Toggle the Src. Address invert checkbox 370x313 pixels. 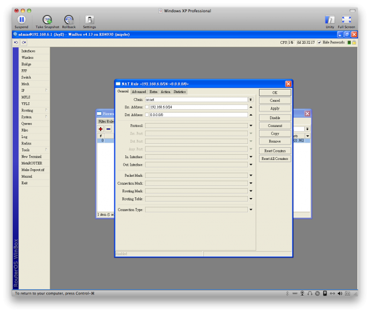147,107
